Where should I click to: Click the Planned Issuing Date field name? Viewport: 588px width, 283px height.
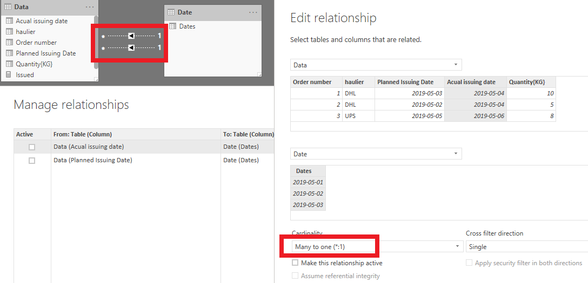46,53
